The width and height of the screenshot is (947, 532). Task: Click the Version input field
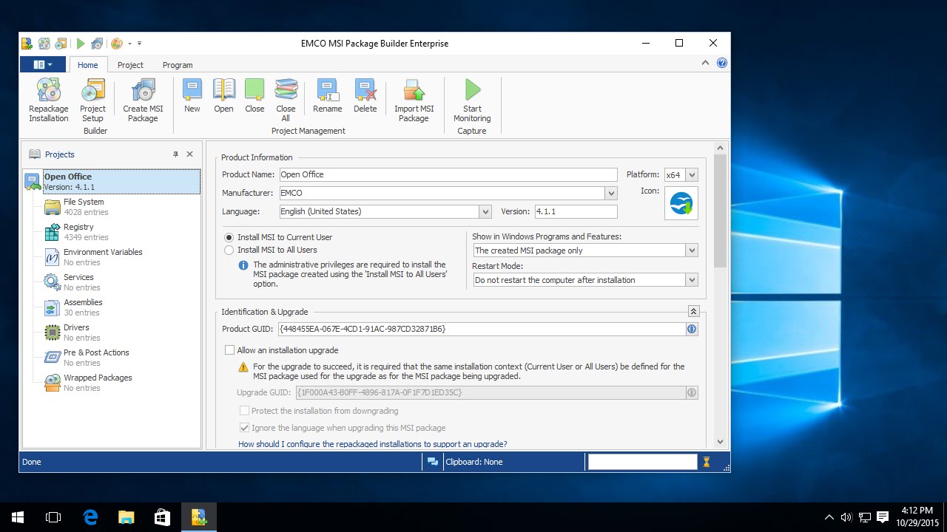click(576, 211)
